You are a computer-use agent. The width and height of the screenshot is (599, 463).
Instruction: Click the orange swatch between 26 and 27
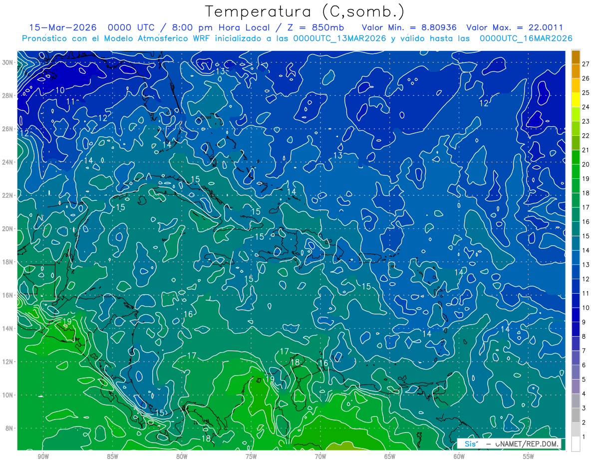click(x=576, y=71)
